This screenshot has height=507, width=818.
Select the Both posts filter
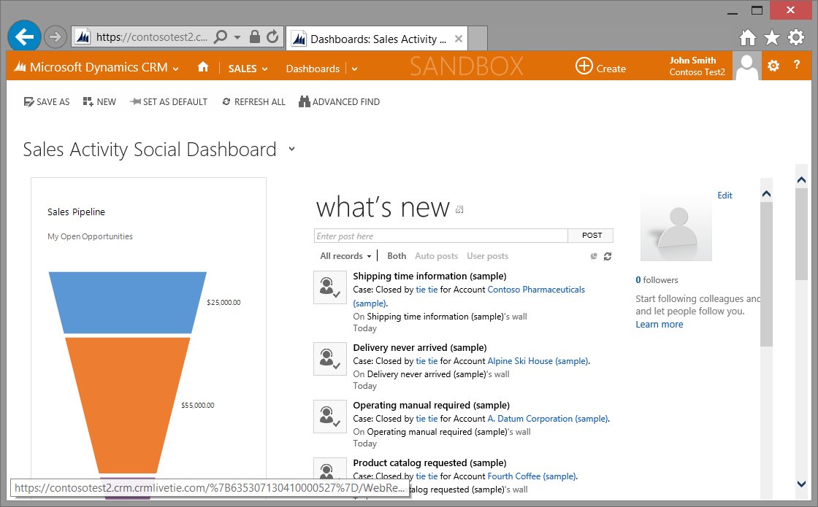(397, 256)
